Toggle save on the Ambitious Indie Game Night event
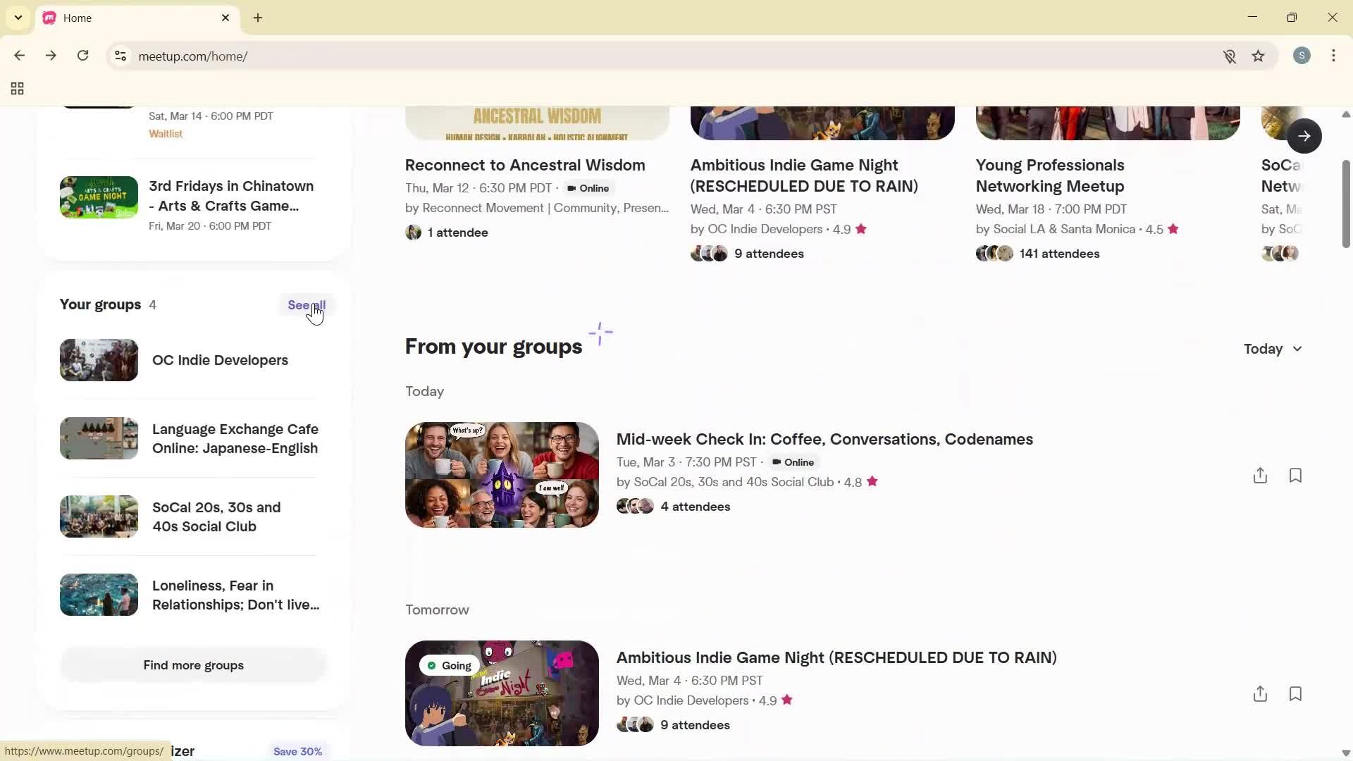 click(1295, 693)
